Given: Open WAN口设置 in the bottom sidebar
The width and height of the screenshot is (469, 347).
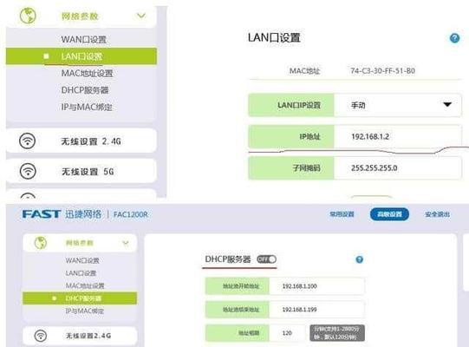Looking at the screenshot, I should click(82, 260).
